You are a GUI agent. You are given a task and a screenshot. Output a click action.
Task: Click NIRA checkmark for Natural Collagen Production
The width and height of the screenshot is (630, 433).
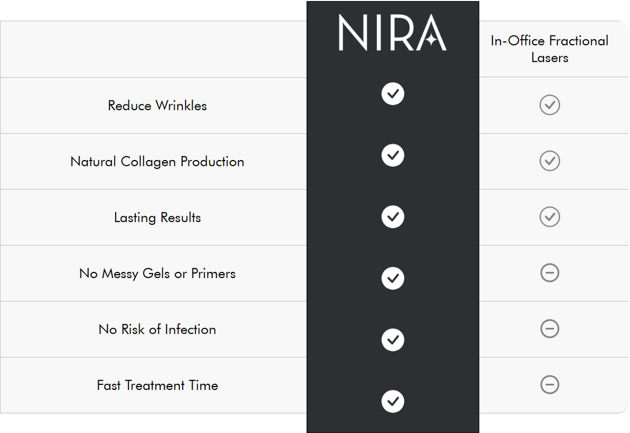[393, 155]
